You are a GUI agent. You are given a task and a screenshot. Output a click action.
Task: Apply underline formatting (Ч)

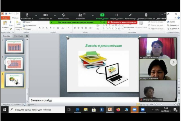[47, 28]
